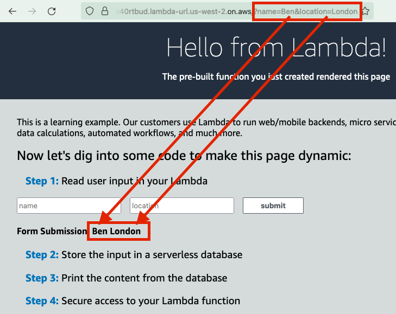This screenshot has width=396, height=314.
Task: Reload the current page
Action: [x=52, y=11]
